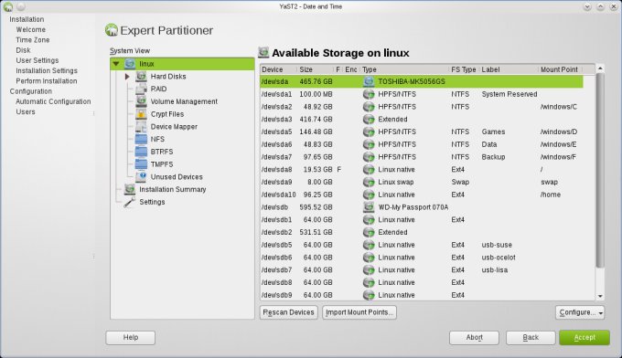Click the linux host icon in tree
Image resolution: width=622 pixels, height=358 pixels.
pyautogui.click(x=130, y=64)
